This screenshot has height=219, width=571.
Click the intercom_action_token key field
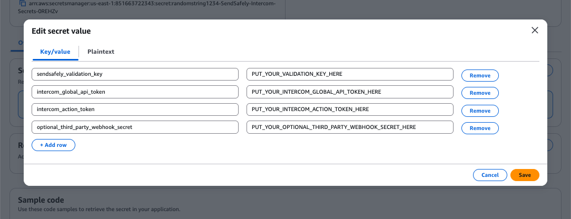[135, 109]
